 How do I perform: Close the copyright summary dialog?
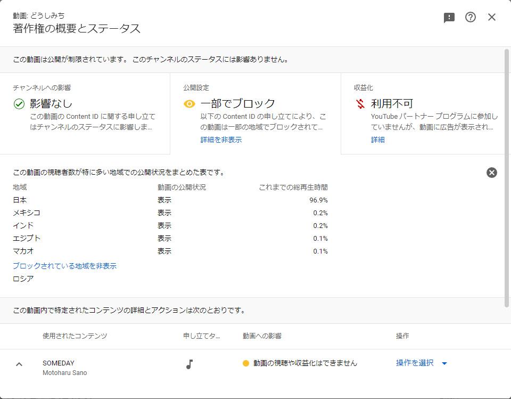(492, 17)
